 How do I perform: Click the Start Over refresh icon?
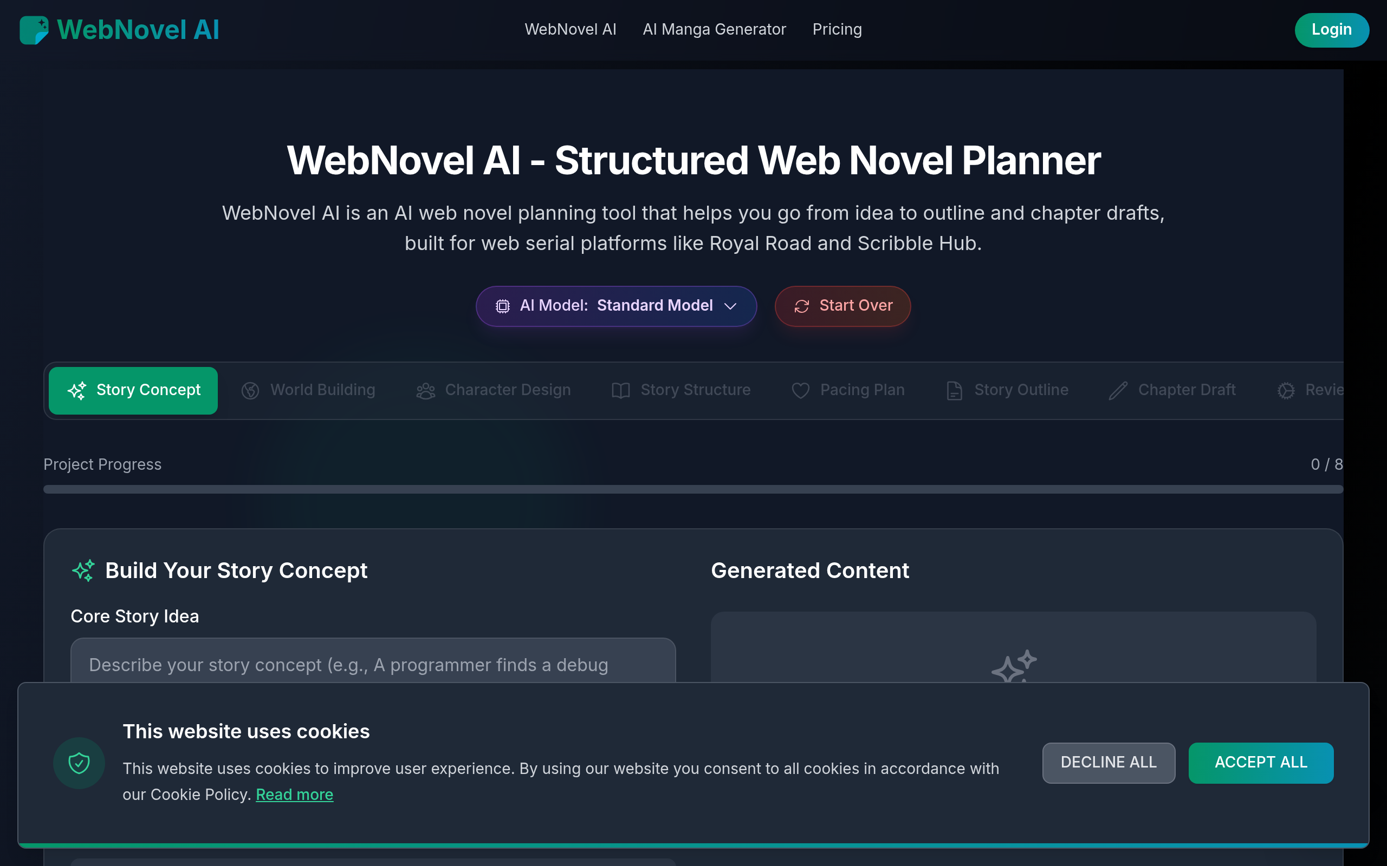(802, 306)
